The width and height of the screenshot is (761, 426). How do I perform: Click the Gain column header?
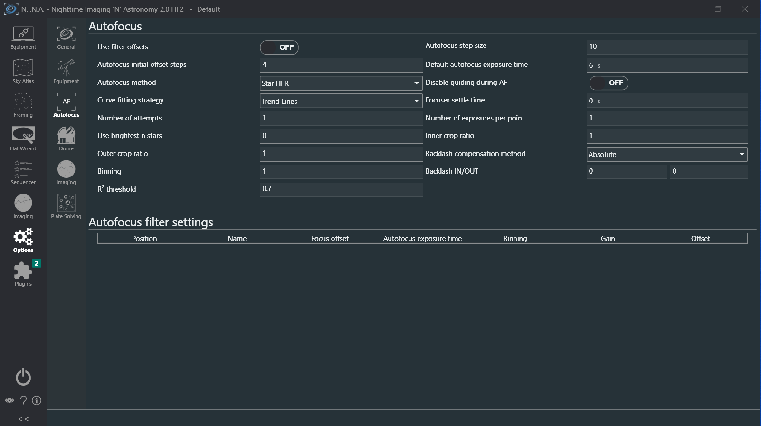coord(608,239)
